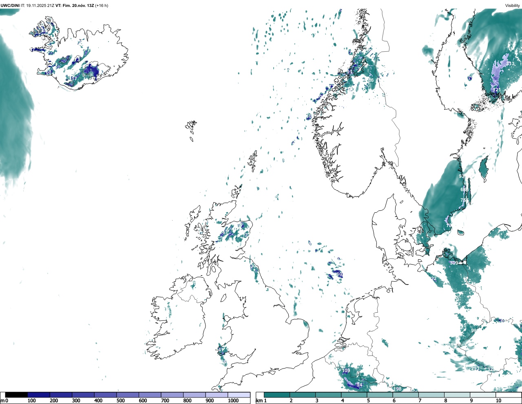Select the 9–10 km near-white swatch
This screenshot has width=522, height=404.
click(x=482, y=395)
